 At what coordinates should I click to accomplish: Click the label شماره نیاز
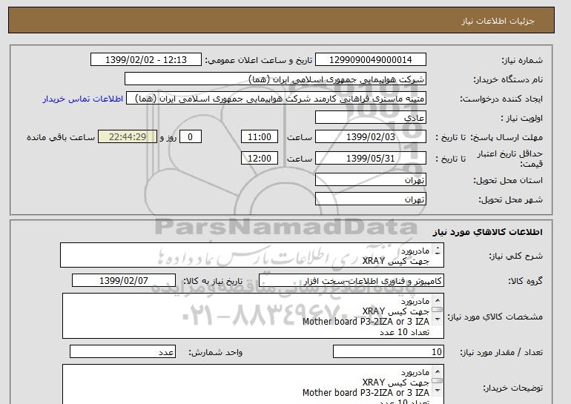pos(522,60)
